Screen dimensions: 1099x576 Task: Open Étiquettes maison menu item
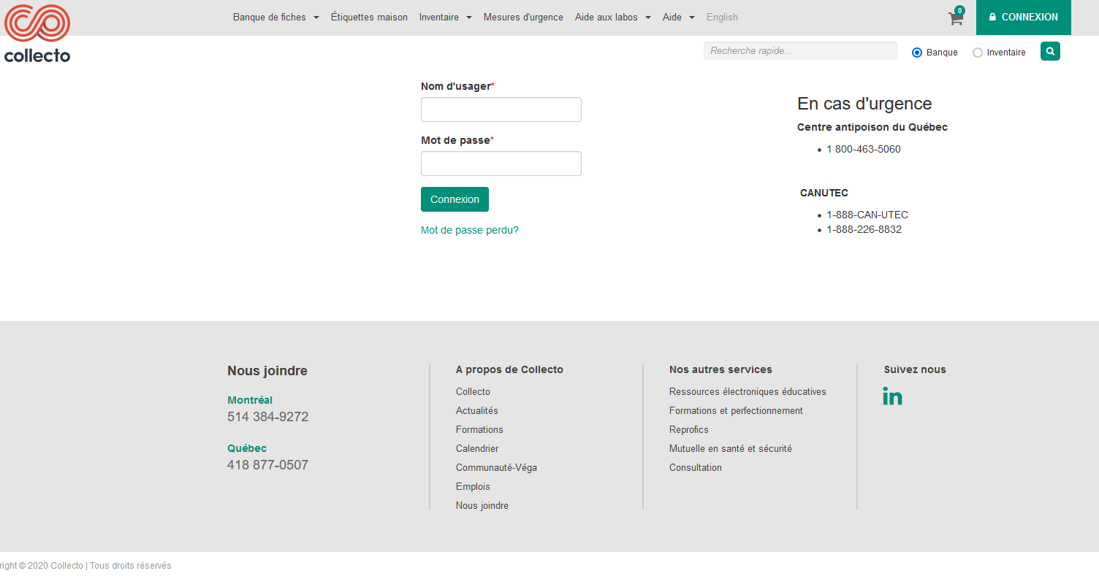(x=369, y=17)
